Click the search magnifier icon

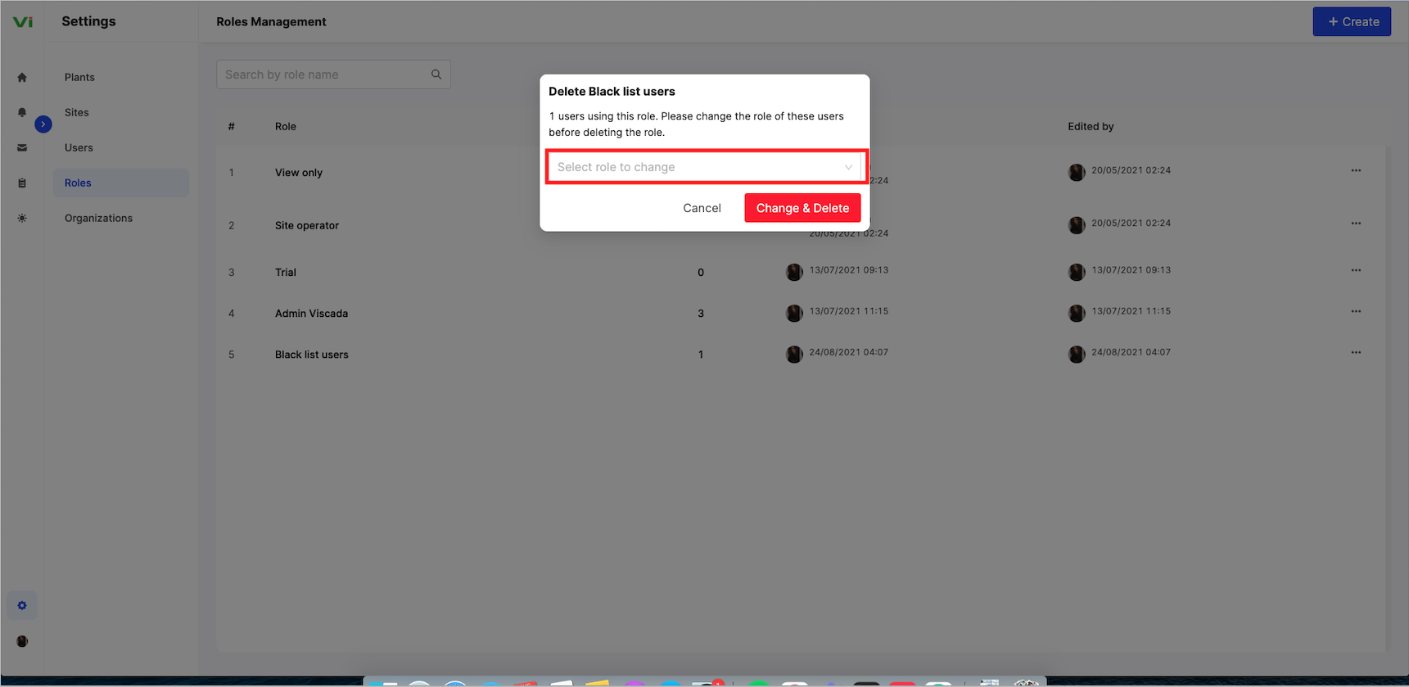coord(436,75)
